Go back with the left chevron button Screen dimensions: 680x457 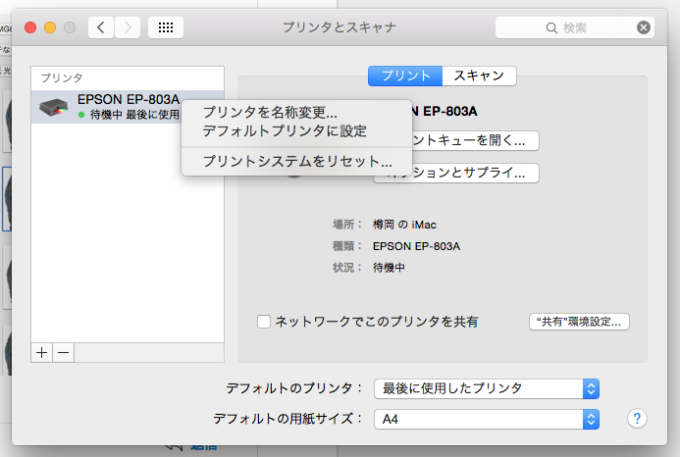click(101, 27)
